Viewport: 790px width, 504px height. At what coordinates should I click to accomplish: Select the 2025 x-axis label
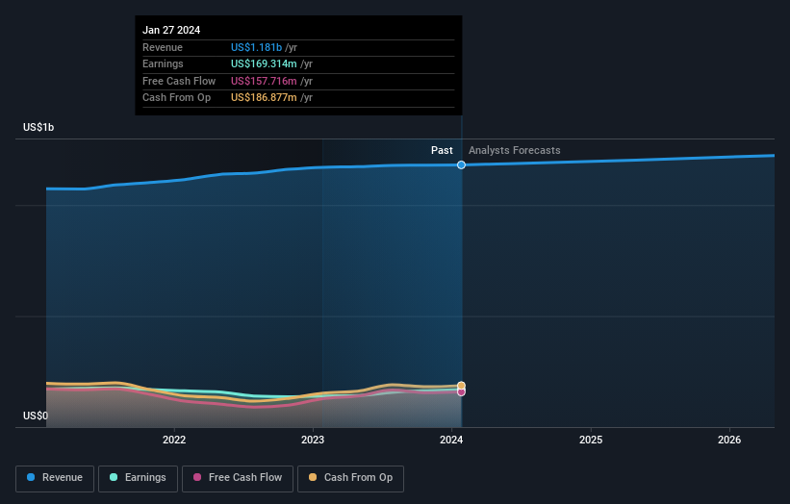(x=591, y=440)
